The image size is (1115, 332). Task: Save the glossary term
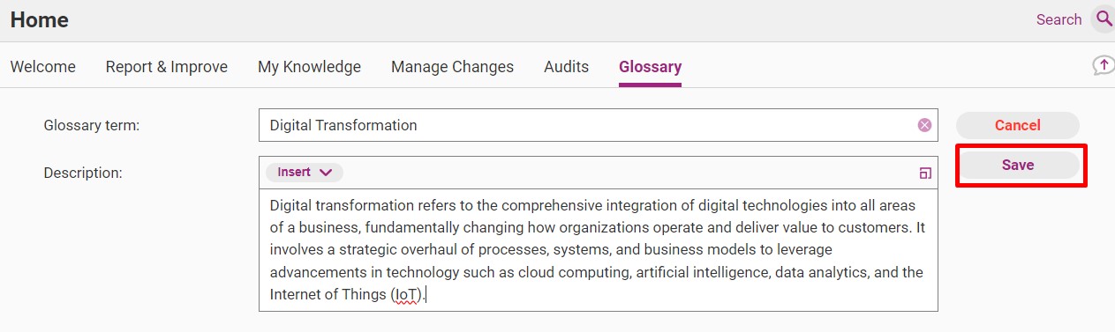coord(1018,165)
